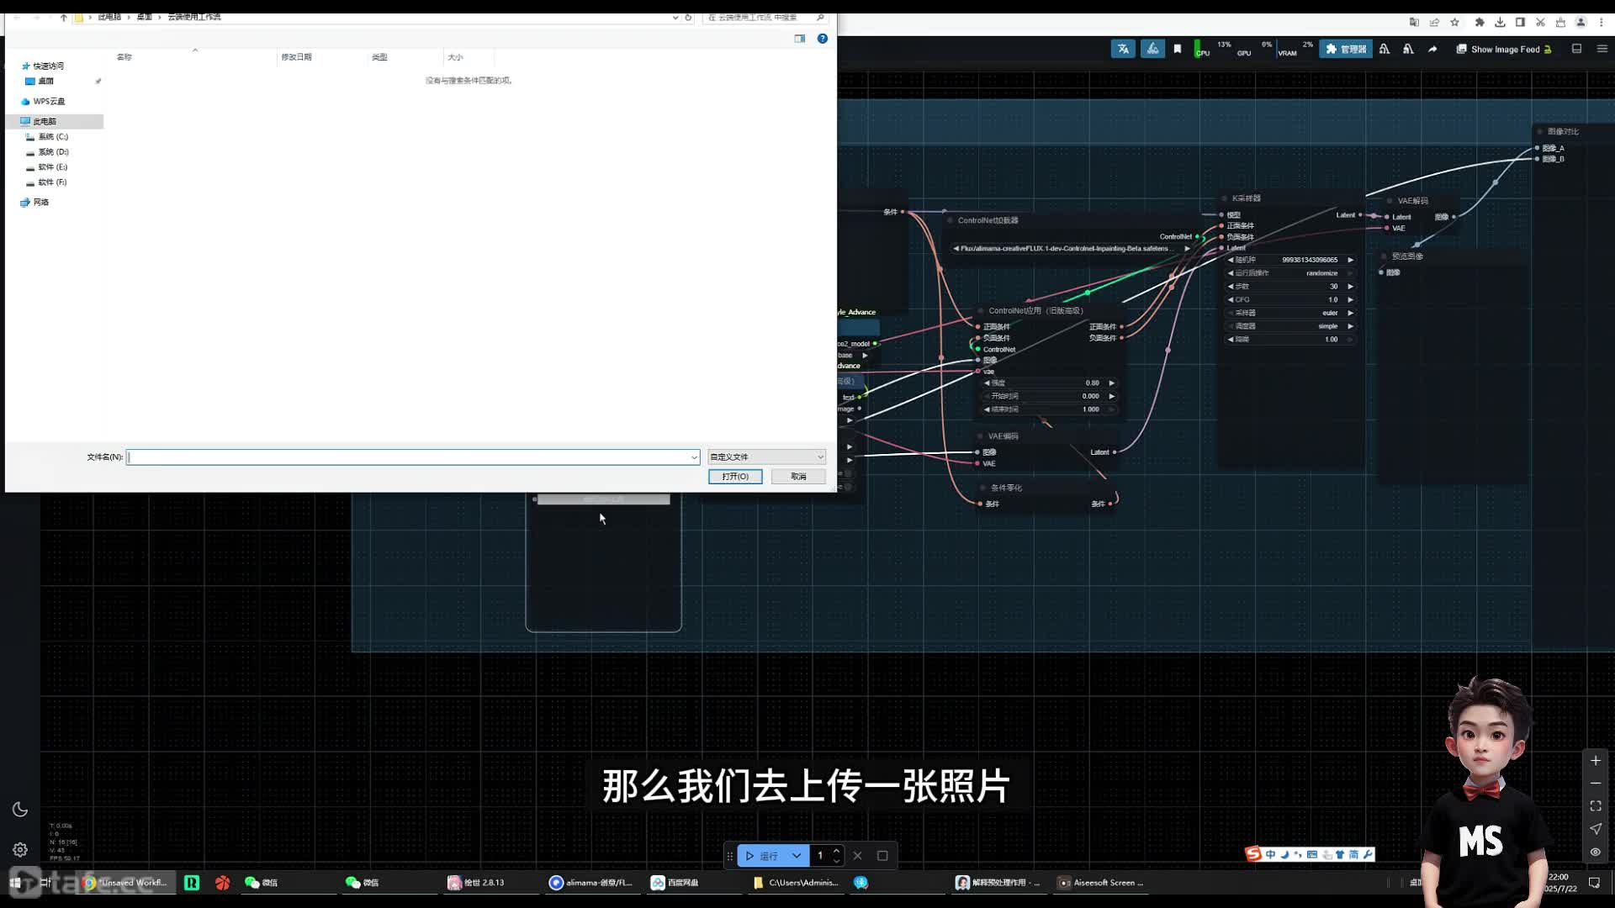Click the bookmark icon in ComfyUI toolbar
This screenshot has width=1615, height=908.
click(x=1178, y=49)
